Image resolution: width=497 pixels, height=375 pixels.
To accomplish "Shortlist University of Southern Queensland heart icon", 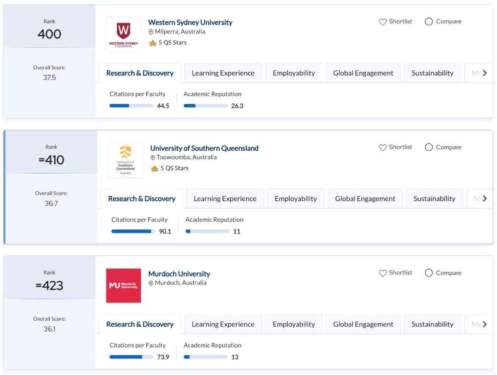I will coord(382,148).
